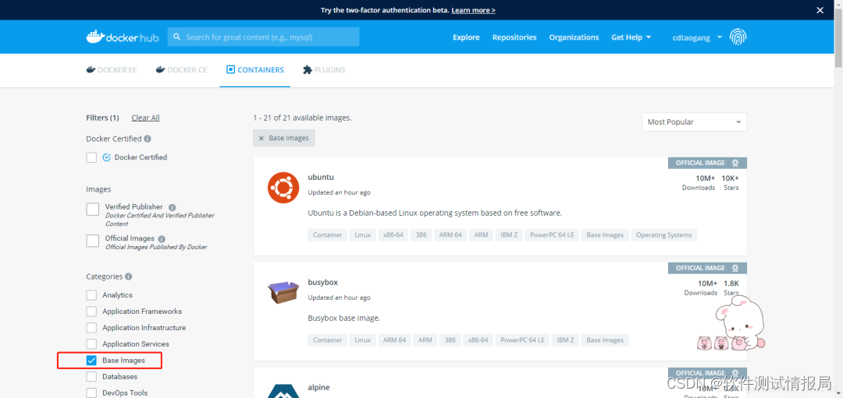
Task: Click the Learn more link
Action: (x=474, y=10)
